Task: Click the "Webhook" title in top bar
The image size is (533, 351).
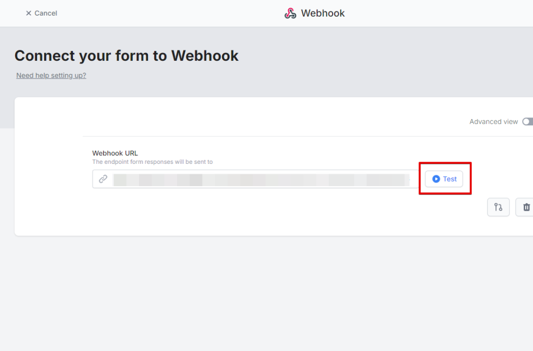Action: pyautogui.click(x=323, y=13)
